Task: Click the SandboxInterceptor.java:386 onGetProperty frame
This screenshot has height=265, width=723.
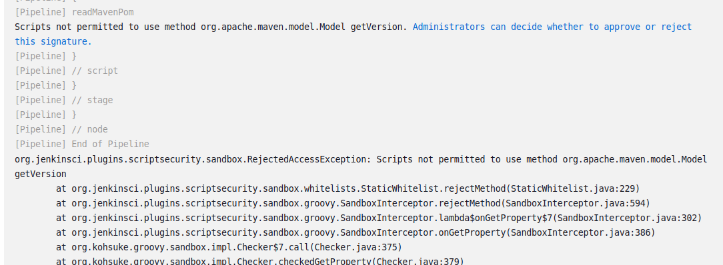Action: [355, 233]
